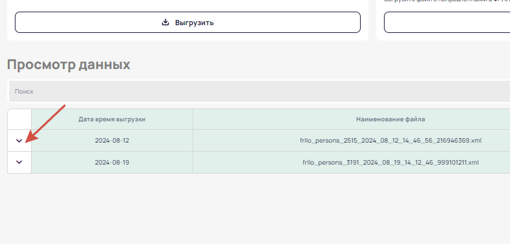
Task: Click the empty header cell above the chevrons
Action: click(x=19, y=119)
